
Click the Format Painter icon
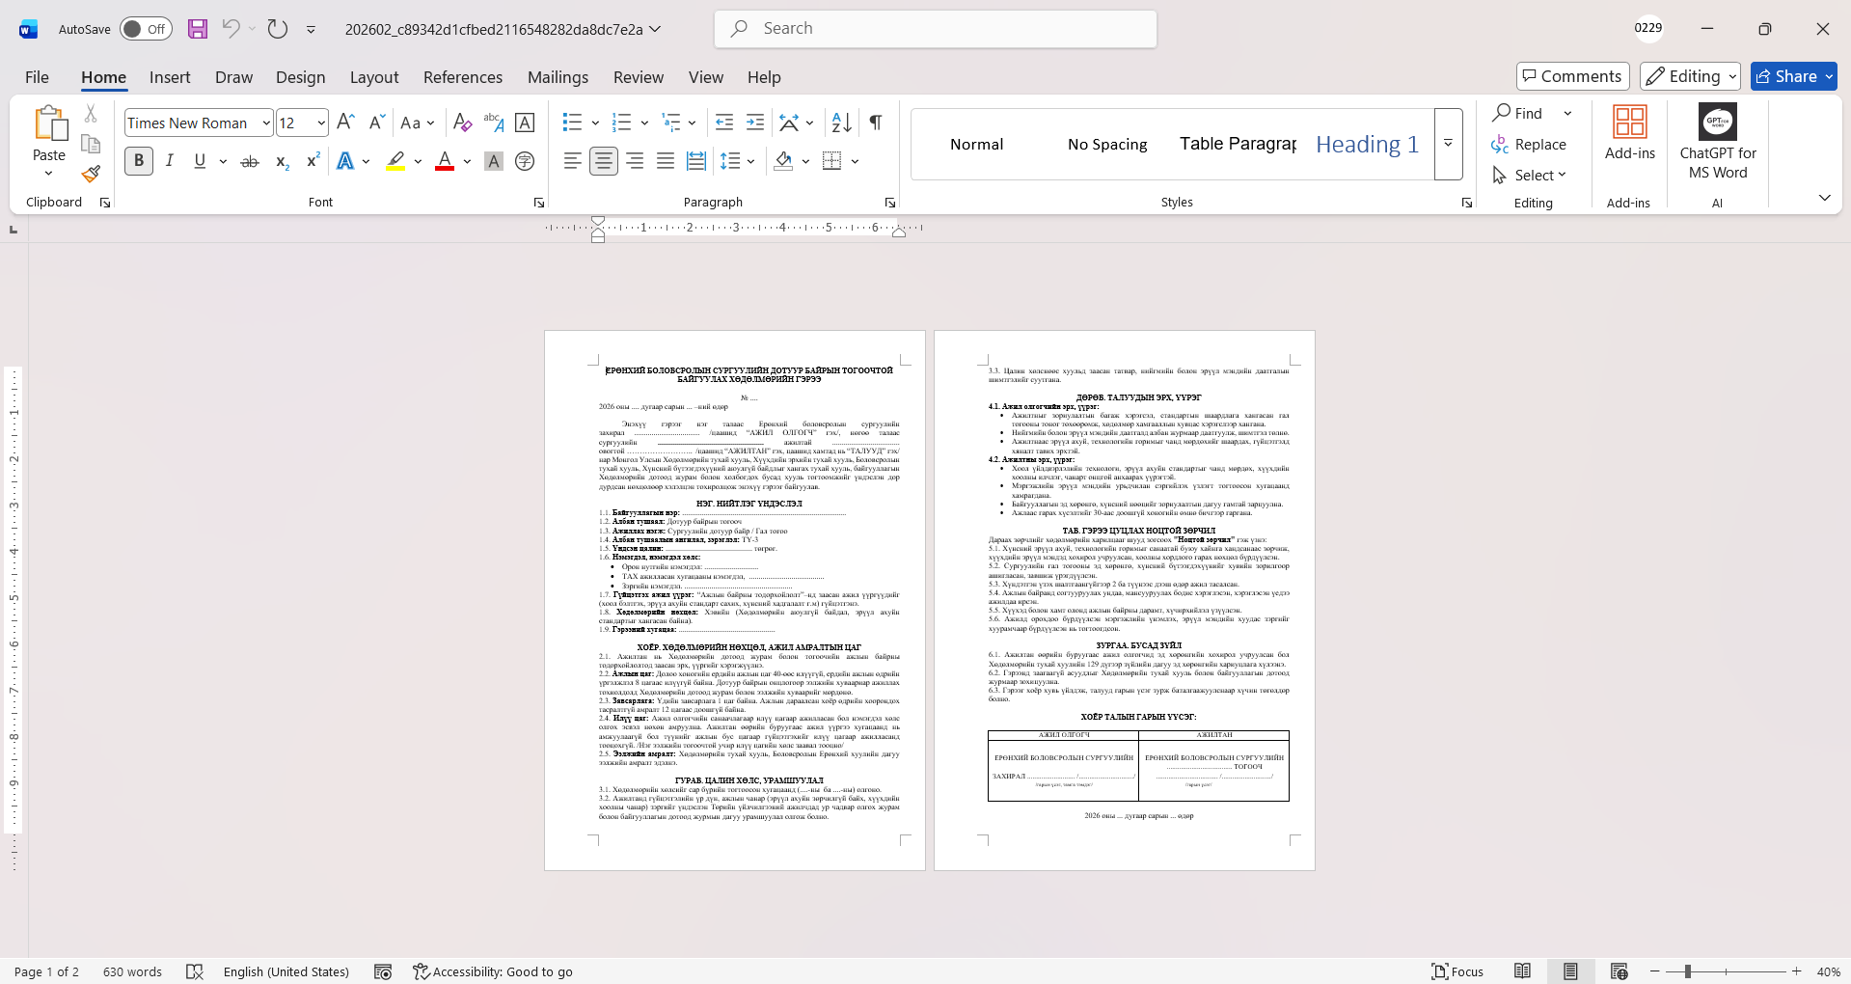coord(91,175)
